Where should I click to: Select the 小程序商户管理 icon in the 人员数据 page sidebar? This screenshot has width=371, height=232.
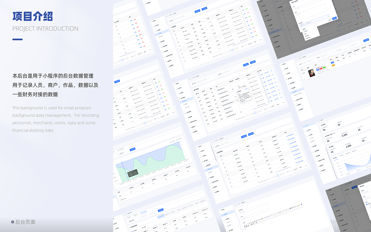coord(165,57)
